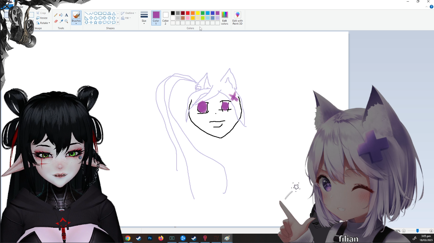Image resolution: width=434 pixels, height=243 pixels.
Task: Open Firefox from the taskbar
Action: point(161,238)
